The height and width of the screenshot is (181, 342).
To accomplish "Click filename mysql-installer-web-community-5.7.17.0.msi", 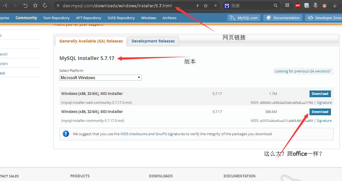I will pos(97,103).
